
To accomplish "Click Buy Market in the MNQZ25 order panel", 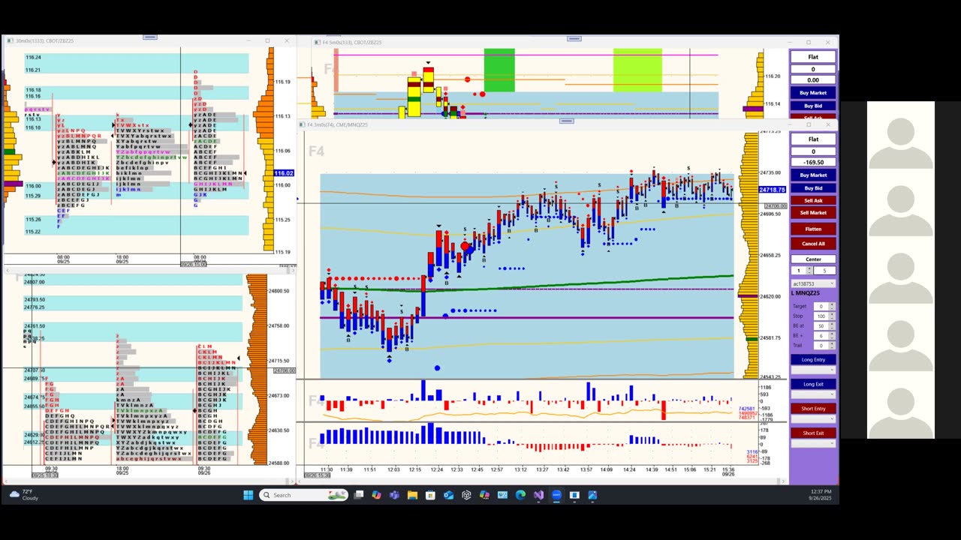I will coord(813,175).
